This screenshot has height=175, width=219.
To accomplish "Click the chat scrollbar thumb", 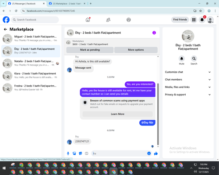I will click(x=158, y=114).
